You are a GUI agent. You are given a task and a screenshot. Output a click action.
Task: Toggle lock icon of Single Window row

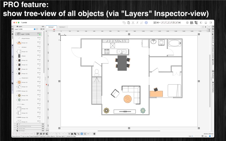pos(40,39)
